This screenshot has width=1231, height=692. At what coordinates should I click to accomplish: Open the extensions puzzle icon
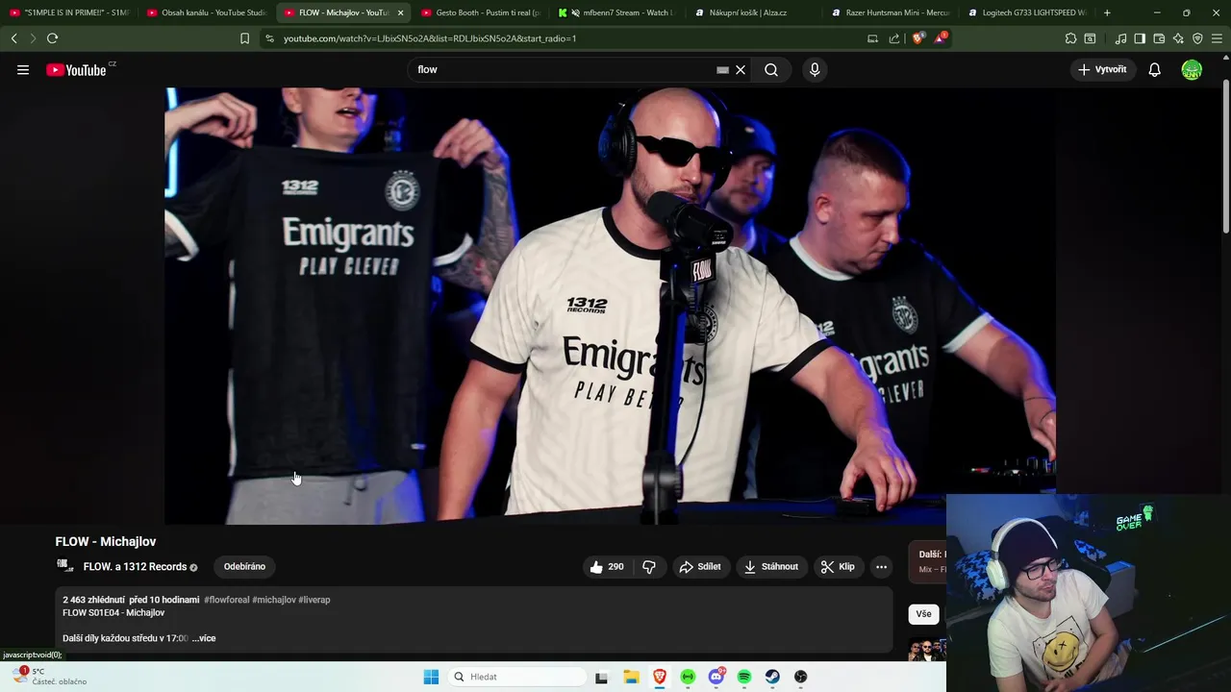1070,38
